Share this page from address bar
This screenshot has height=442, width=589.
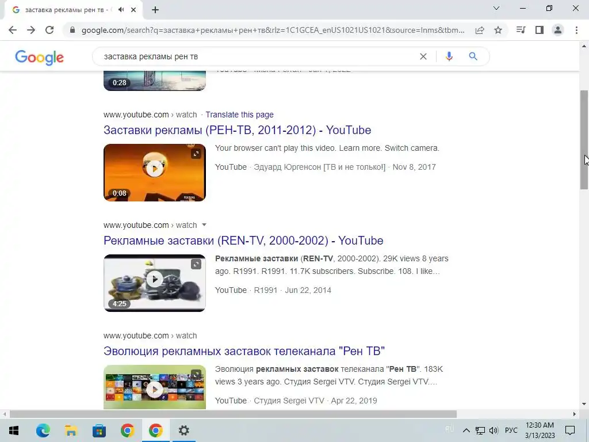pyautogui.click(x=480, y=30)
